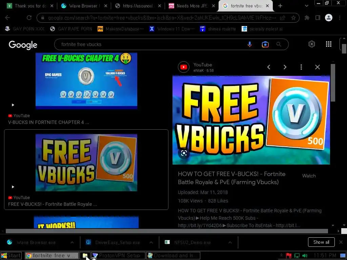Open the Windows Start button
This screenshot has width=347, height=260.
pos(11,256)
